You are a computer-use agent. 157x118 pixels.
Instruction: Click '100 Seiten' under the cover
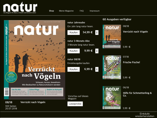(11, 106)
